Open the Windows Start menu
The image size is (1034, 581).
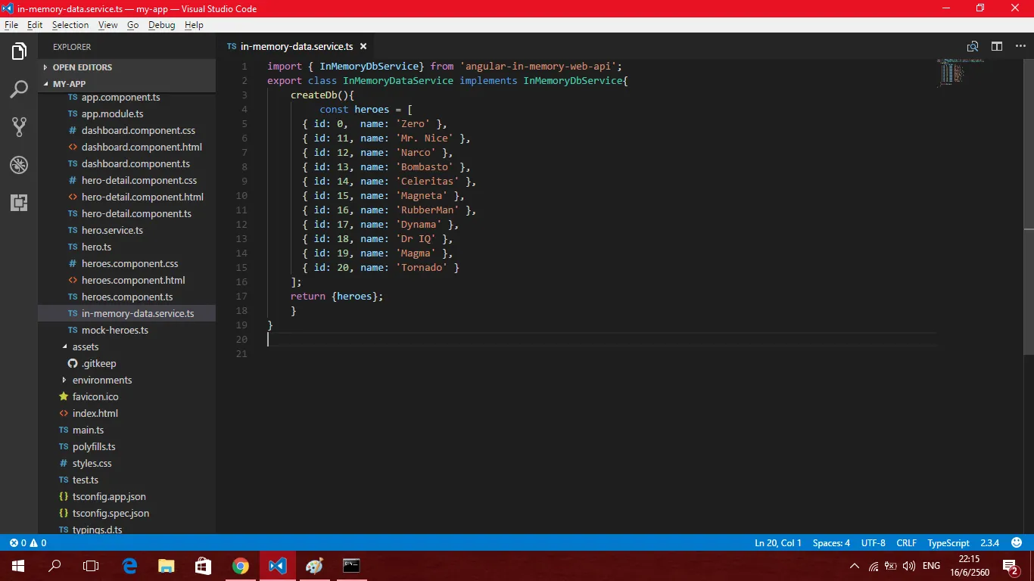18,566
